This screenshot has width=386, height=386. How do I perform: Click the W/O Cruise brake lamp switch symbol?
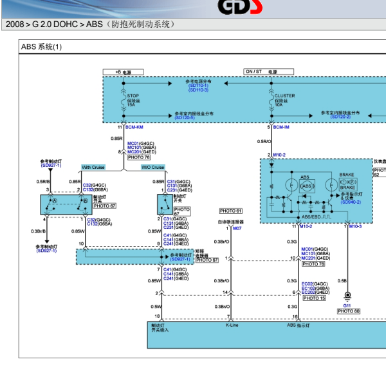pos(165,204)
